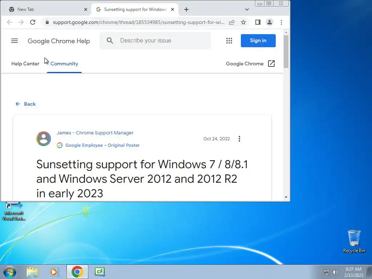Bookmark this page with the star icon
The image size is (372, 279).
coord(243,22)
